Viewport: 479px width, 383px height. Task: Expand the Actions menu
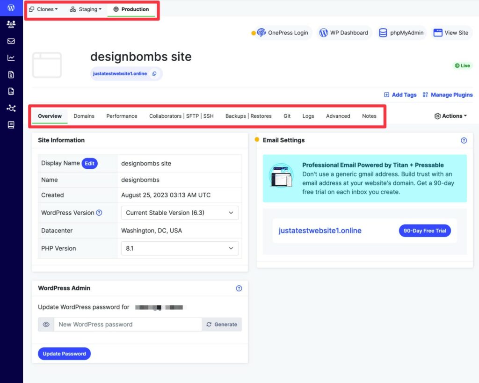point(450,116)
